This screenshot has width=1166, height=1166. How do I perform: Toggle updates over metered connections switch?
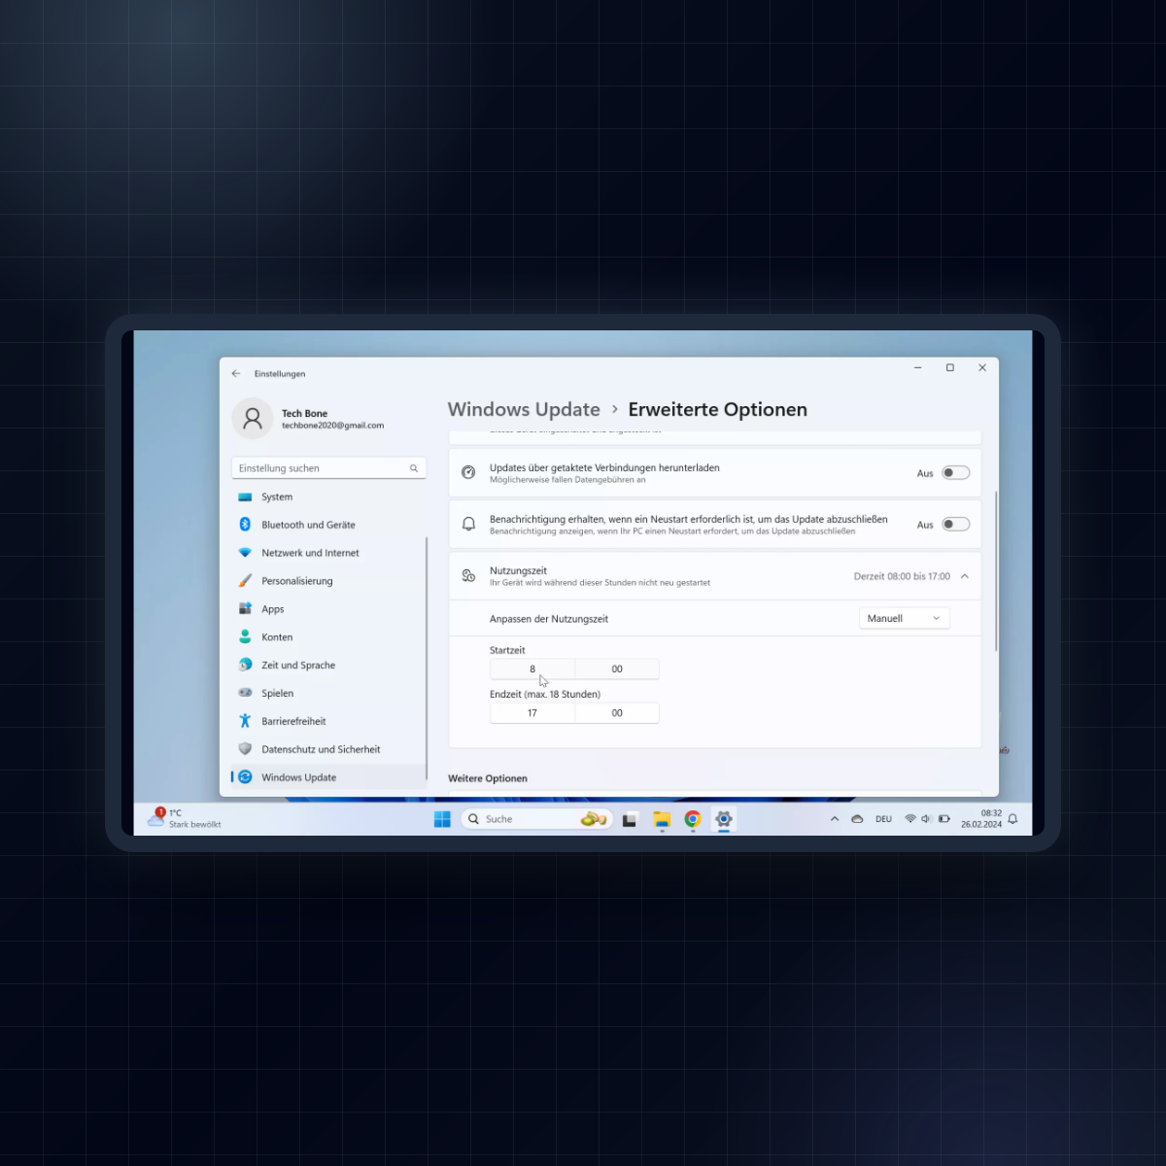(x=956, y=473)
